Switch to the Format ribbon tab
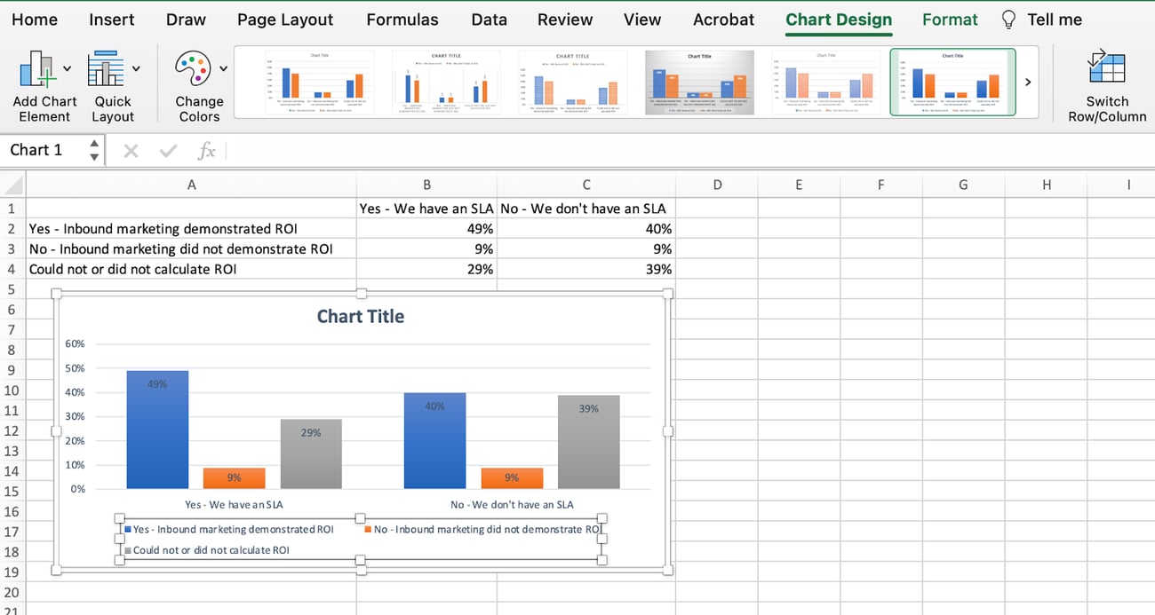 pyautogui.click(x=950, y=19)
